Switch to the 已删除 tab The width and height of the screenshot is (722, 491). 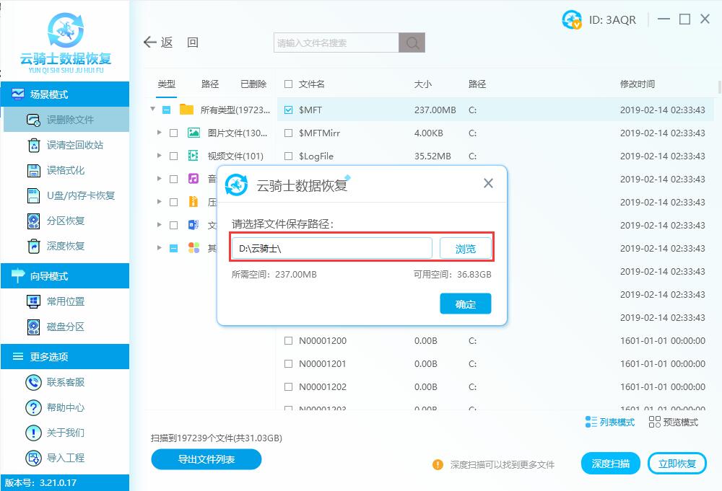pos(253,84)
